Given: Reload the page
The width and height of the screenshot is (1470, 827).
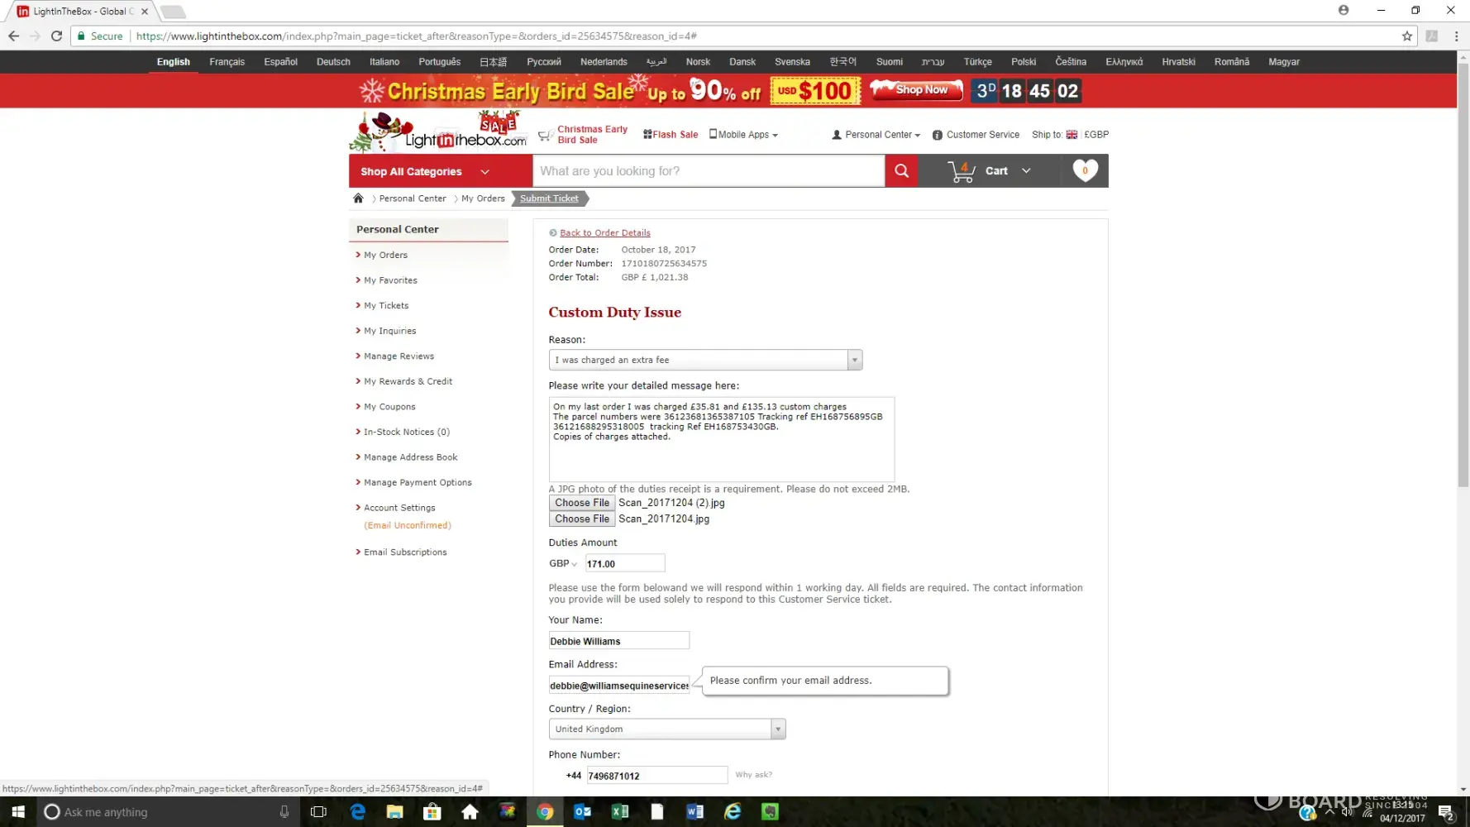Looking at the screenshot, I should point(56,36).
